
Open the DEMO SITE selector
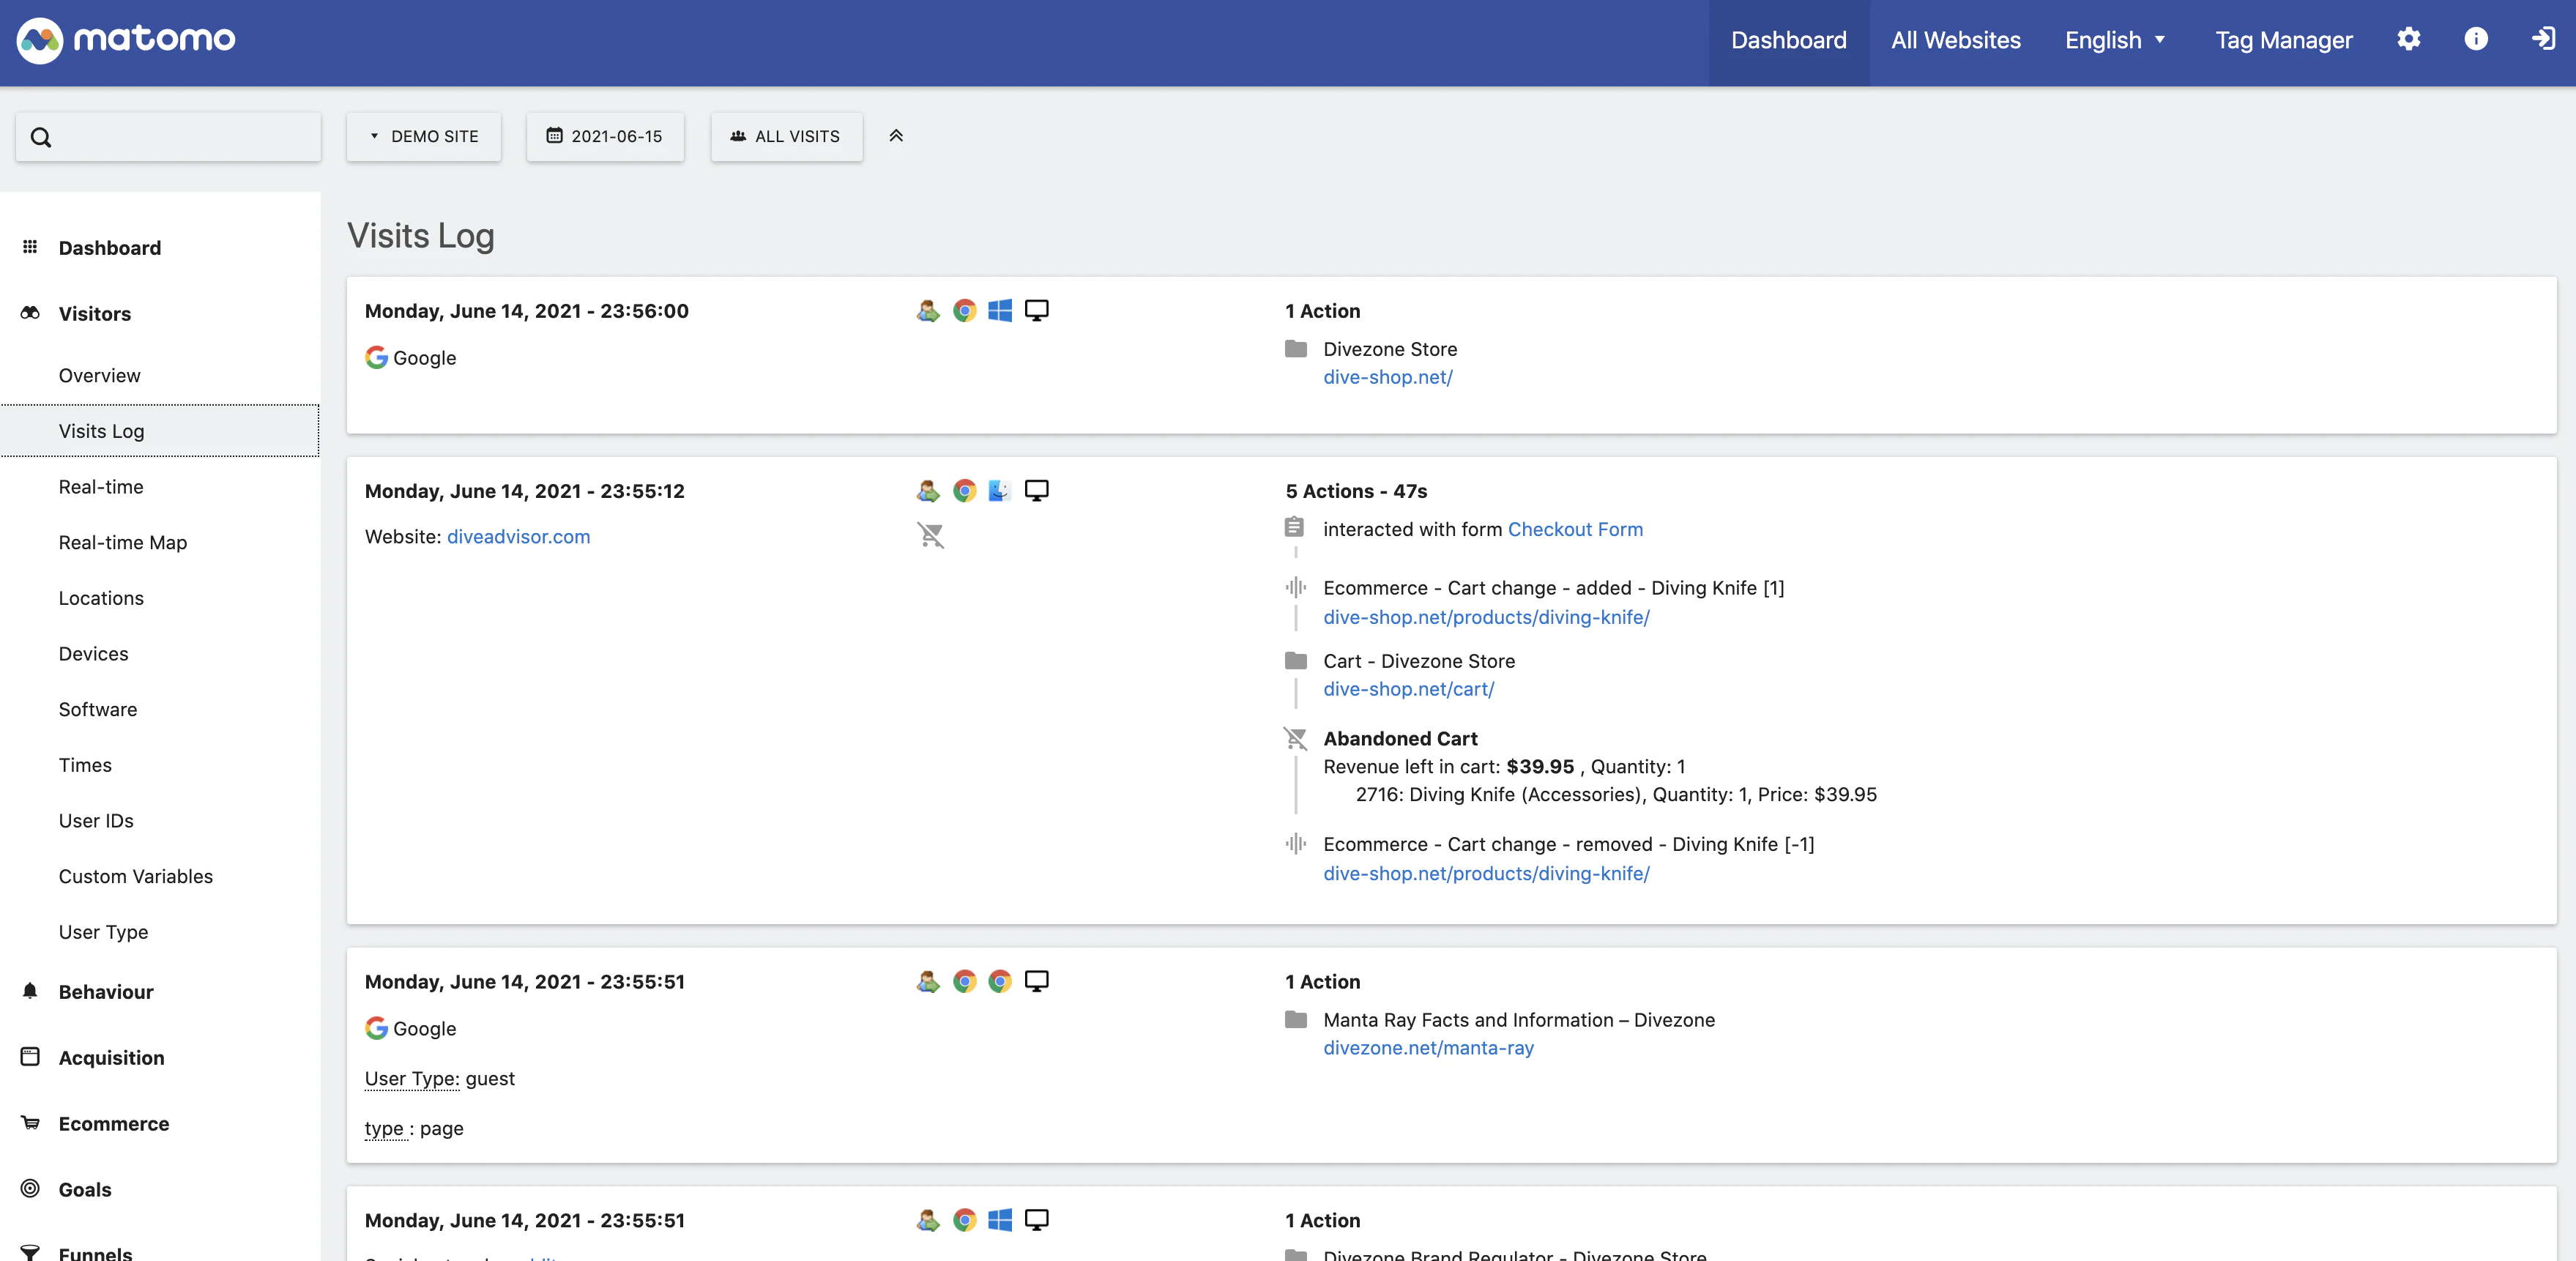[423, 137]
